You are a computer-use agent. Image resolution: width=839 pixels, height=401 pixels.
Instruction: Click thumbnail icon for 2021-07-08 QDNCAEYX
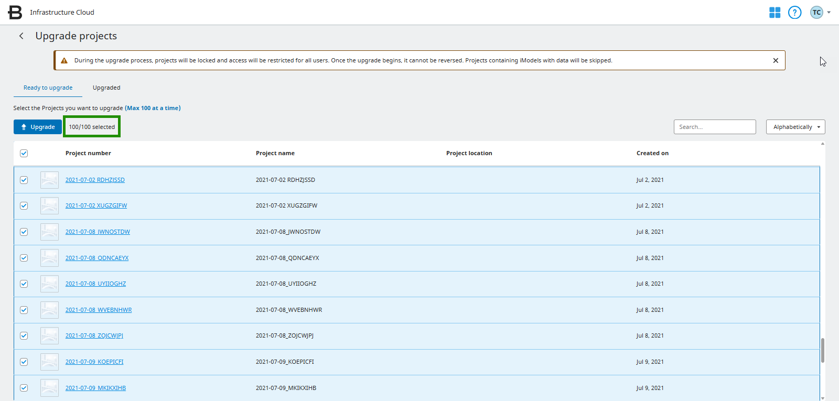click(x=49, y=258)
